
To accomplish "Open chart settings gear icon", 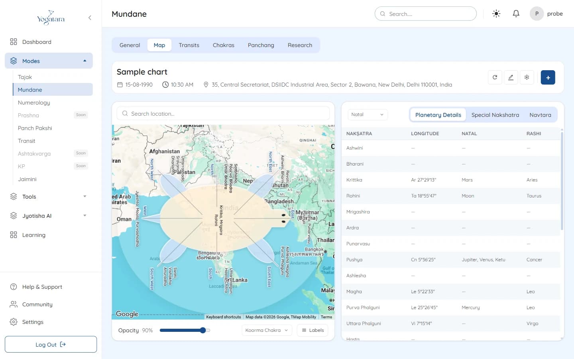I will point(527,77).
